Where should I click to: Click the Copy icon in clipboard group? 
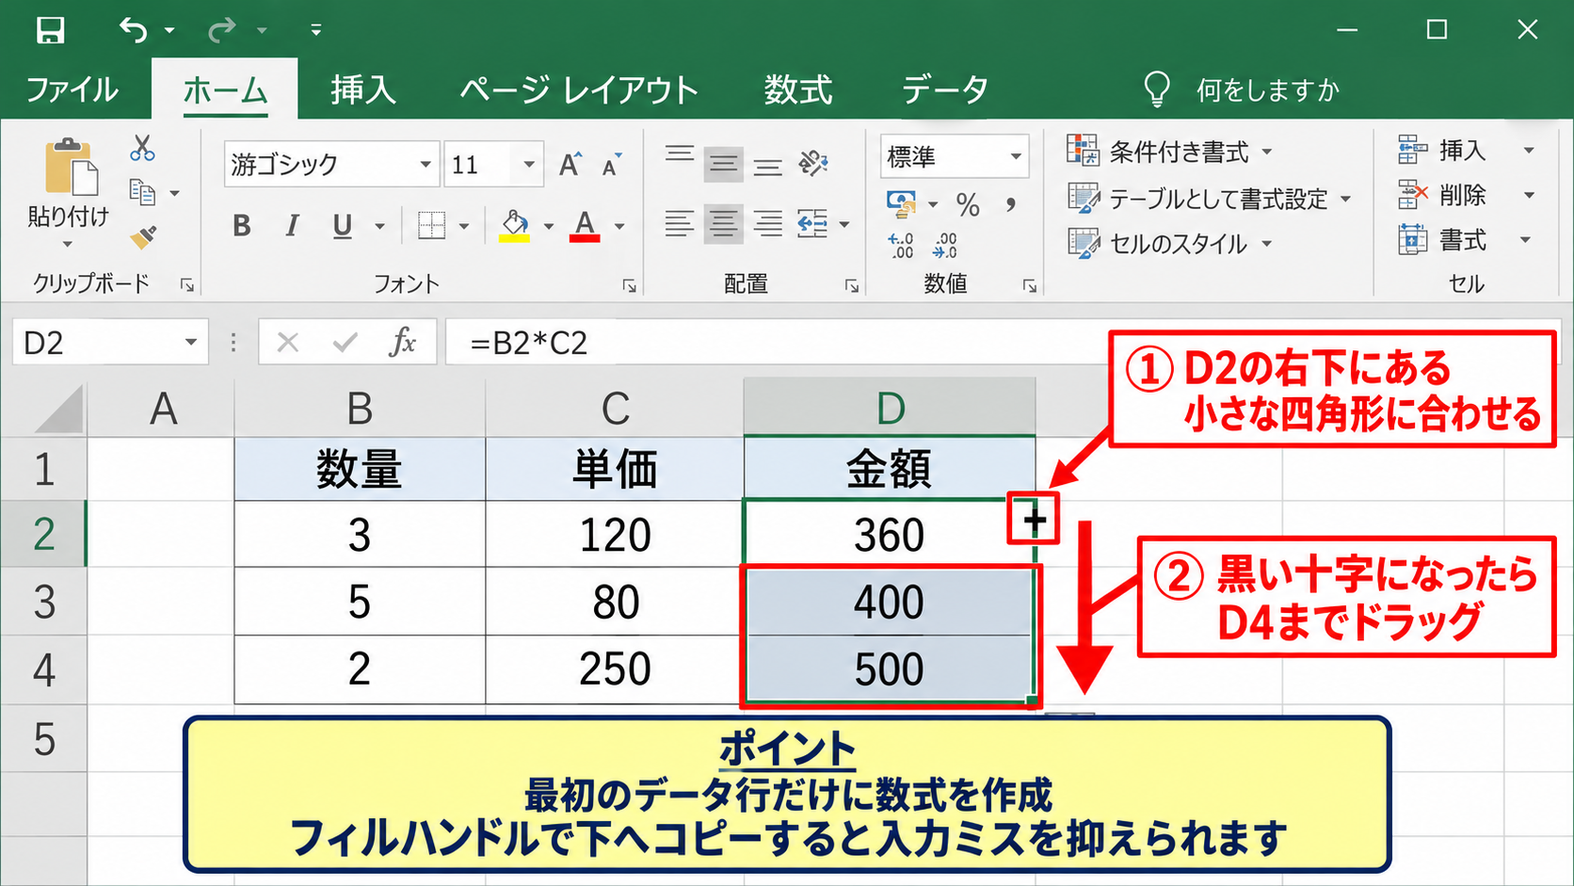(142, 192)
